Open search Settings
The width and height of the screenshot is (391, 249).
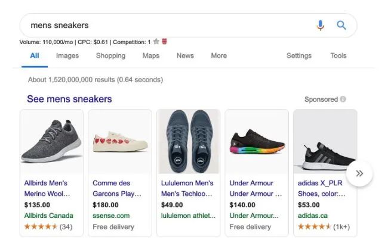click(x=298, y=56)
